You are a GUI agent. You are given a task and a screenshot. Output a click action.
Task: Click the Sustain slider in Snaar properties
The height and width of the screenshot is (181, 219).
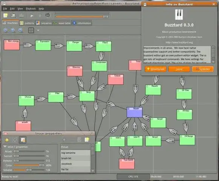click(x=29, y=156)
